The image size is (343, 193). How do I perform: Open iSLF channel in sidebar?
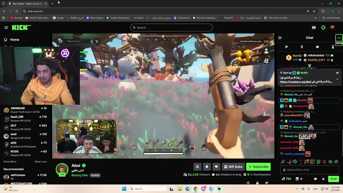coord(25,127)
